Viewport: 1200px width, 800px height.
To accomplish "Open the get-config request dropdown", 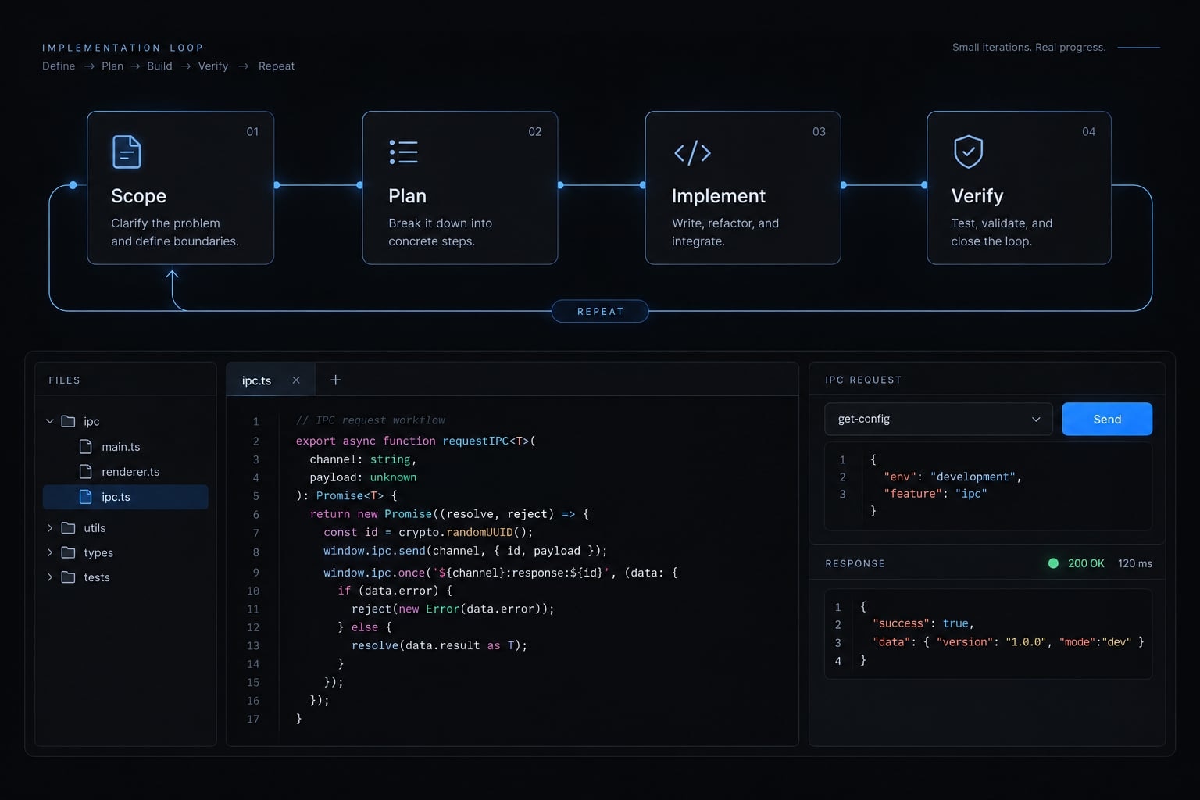I will [x=938, y=419].
